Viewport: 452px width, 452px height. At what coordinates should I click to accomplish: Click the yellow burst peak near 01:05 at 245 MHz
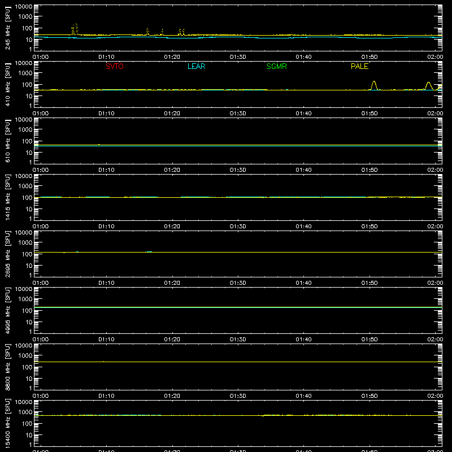coord(75,29)
